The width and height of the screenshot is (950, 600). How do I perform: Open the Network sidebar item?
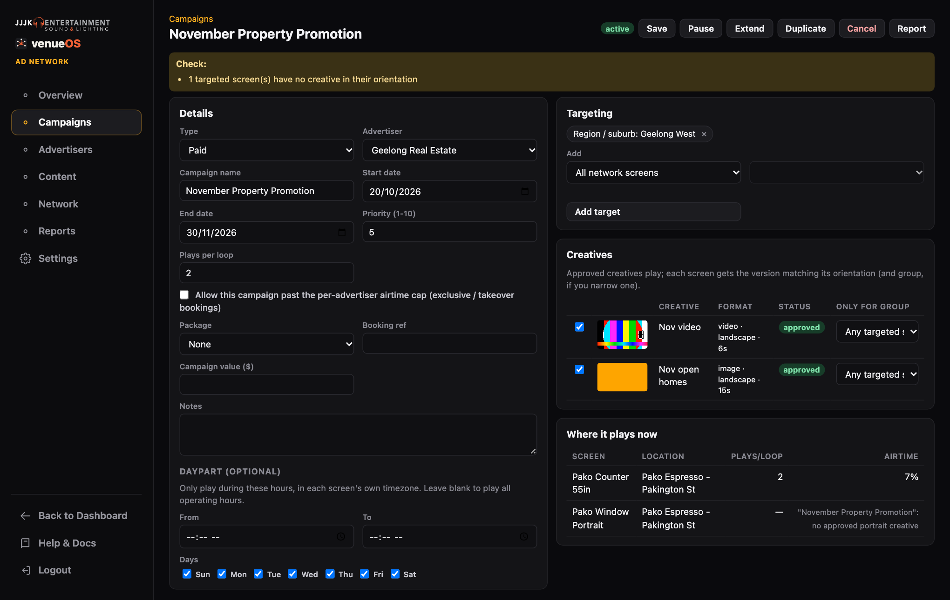click(x=76, y=204)
